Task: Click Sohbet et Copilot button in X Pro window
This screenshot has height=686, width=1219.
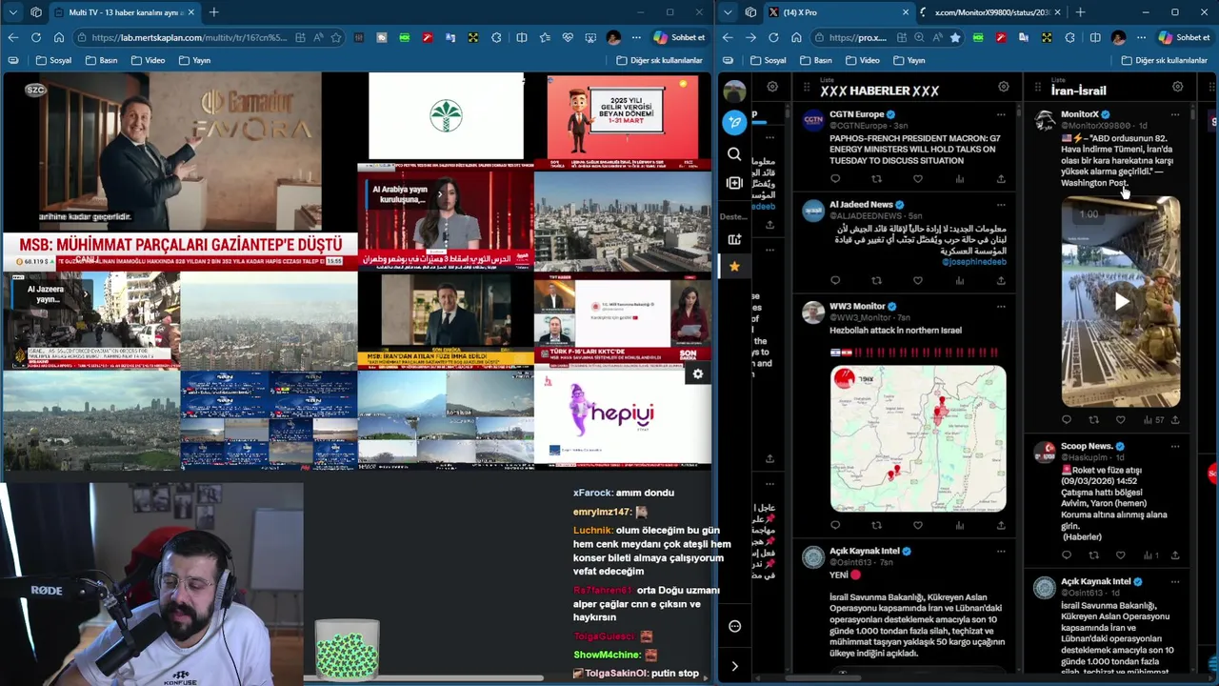Action: point(1184,37)
